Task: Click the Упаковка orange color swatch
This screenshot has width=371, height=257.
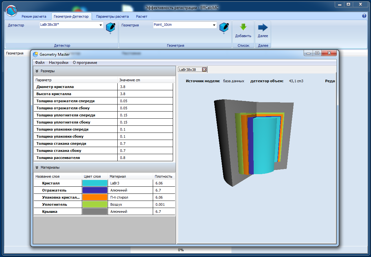Action: coord(95,197)
